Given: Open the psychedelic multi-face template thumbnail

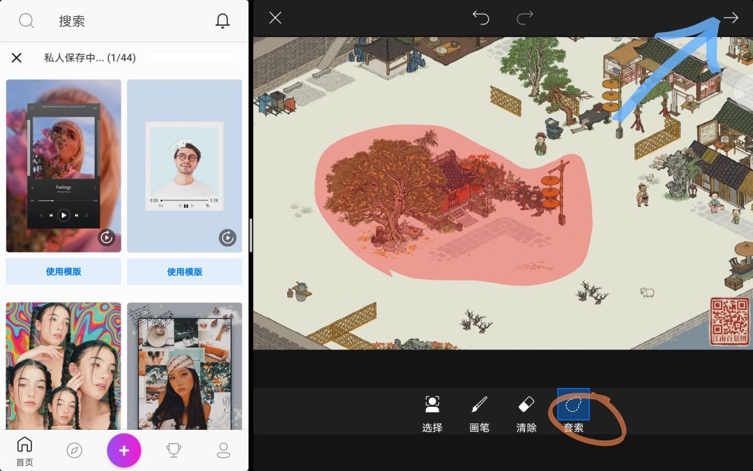Looking at the screenshot, I should click(63, 366).
